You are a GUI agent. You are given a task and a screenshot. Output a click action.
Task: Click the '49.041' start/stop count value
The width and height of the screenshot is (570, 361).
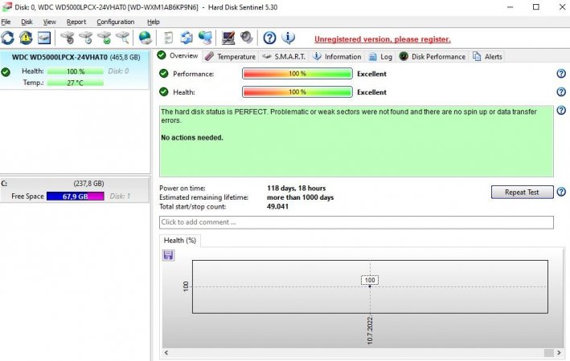[x=277, y=206]
